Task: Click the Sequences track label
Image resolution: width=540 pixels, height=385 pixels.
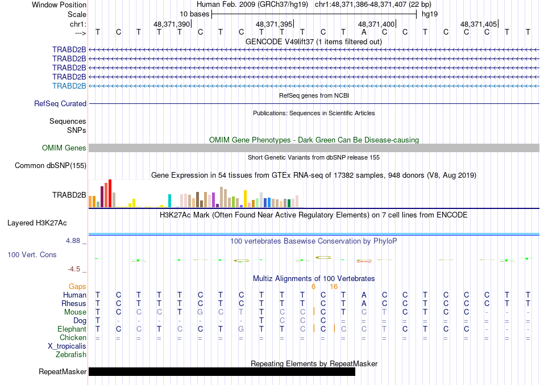Action: click(68, 121)
